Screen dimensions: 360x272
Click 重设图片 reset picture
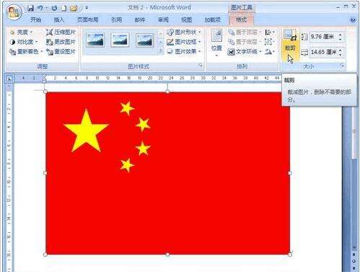tap(61, 51)
